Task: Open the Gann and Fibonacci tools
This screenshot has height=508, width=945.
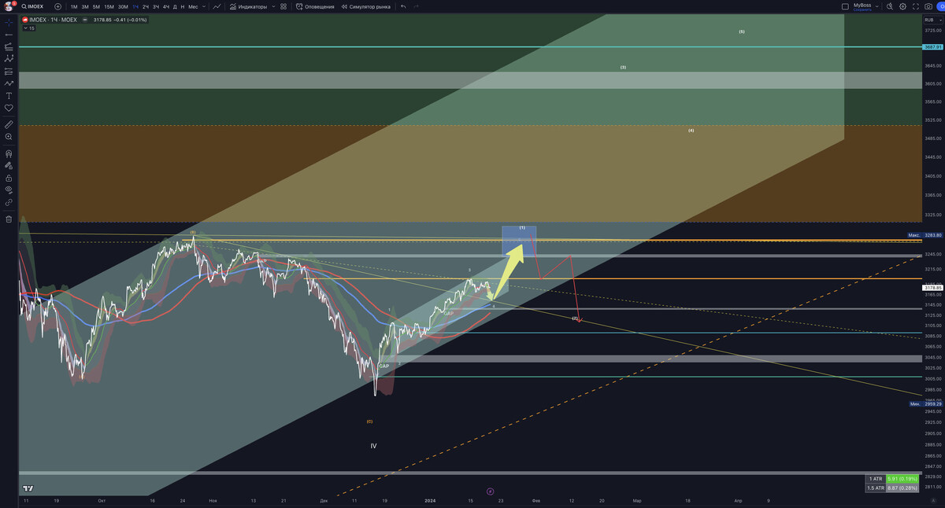Action: point(9,46)
